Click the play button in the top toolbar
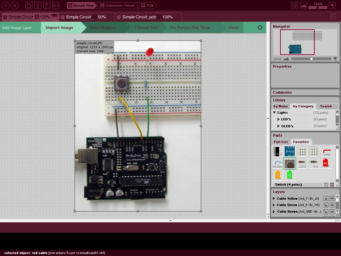The height and width of the screenshot is (256, 341). 5,5
